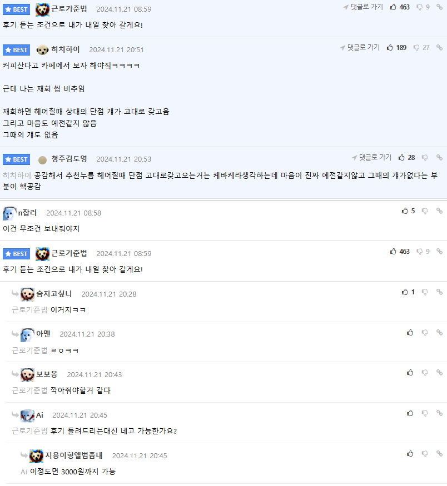Copy the permalink of 보보봉's reply
Image resolution: width=447 pixels, height=486 pixels.
pyautogui.click(x=439, y=373)
